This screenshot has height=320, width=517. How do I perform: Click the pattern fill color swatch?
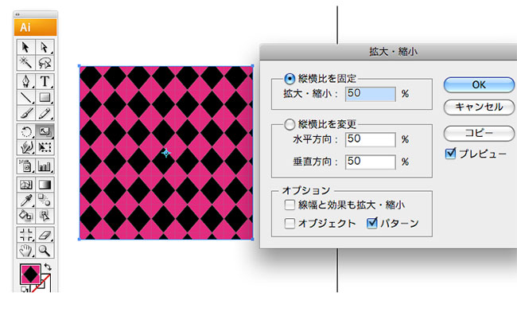[30, 274]
